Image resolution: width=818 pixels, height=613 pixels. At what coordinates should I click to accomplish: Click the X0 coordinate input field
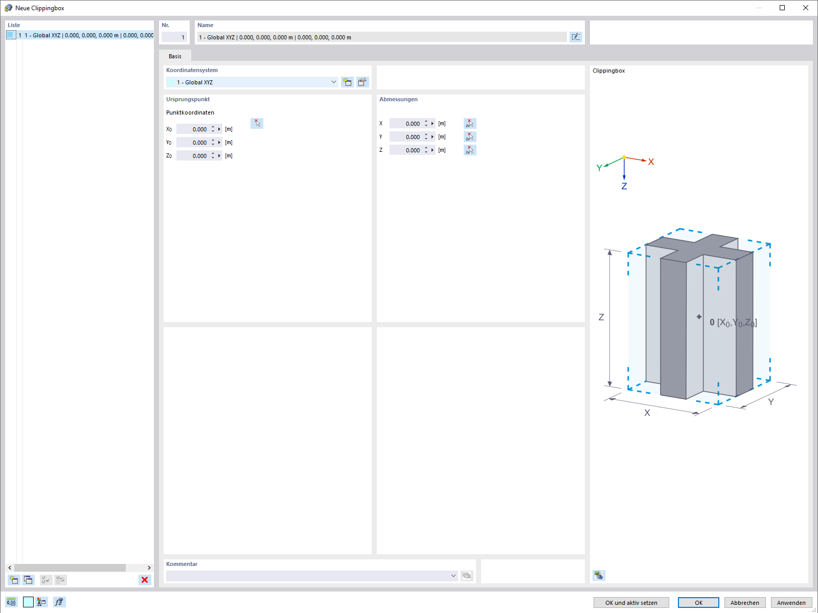(193, 129)
